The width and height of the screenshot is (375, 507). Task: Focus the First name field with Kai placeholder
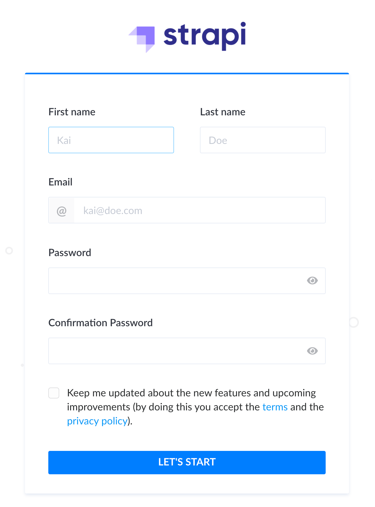tap(111, 140)
